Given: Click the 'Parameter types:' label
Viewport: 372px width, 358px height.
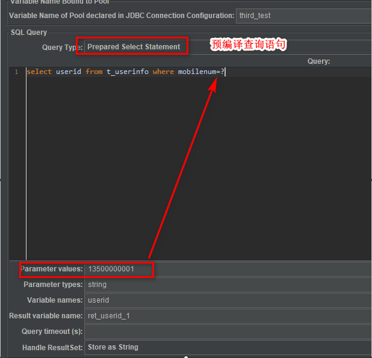Looking at the screenshot, I should tap(53, 285).
